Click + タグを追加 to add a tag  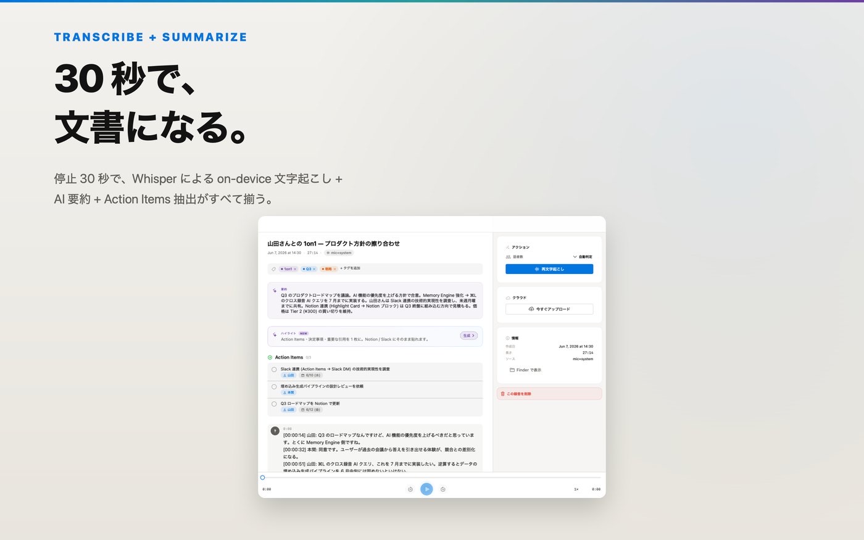[x=350, y=268]
